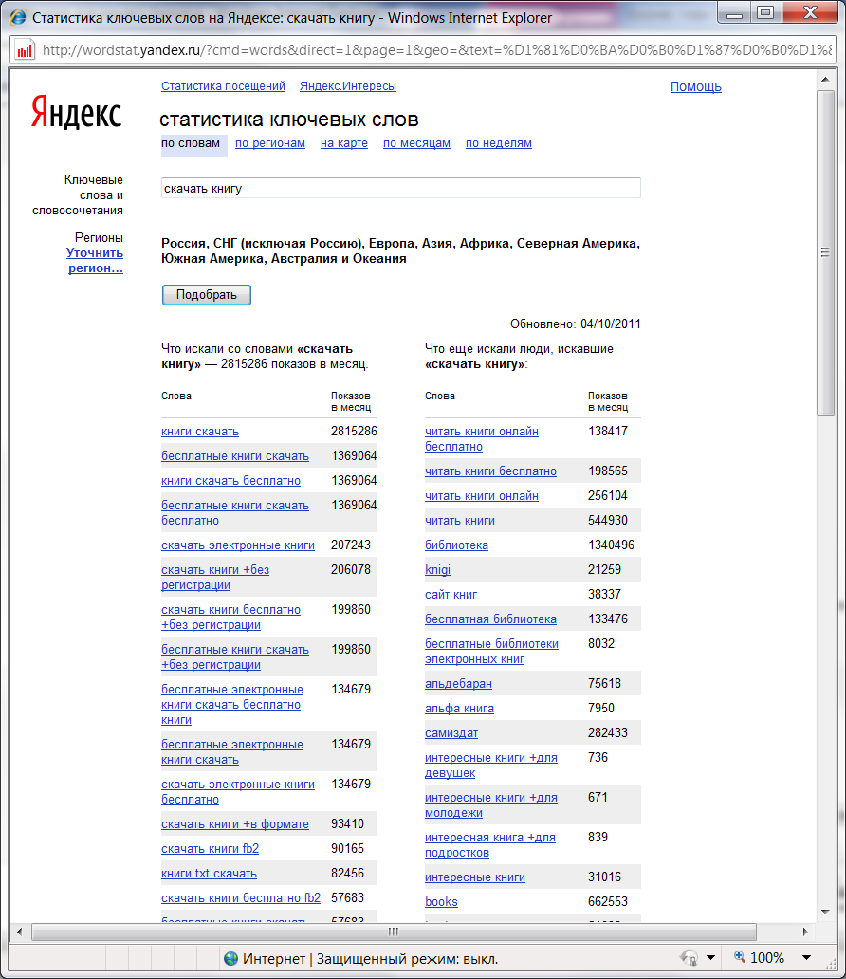
Task: Click the value '1340496' beside библиотека
Action: tap(611, 545)
